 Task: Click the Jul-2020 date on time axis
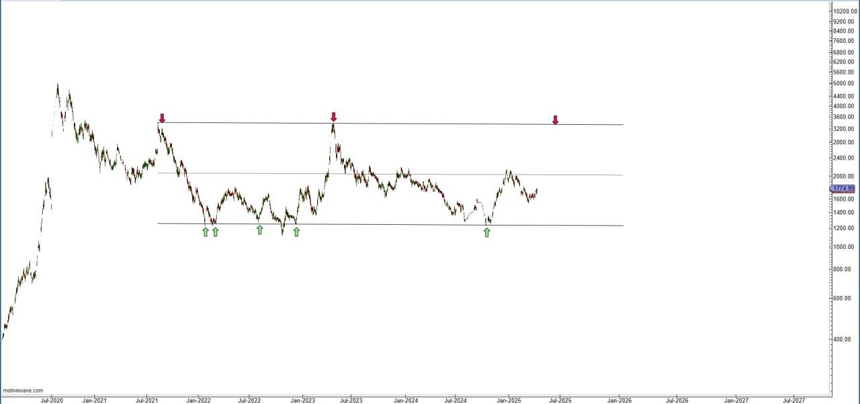tap(52, 400)
